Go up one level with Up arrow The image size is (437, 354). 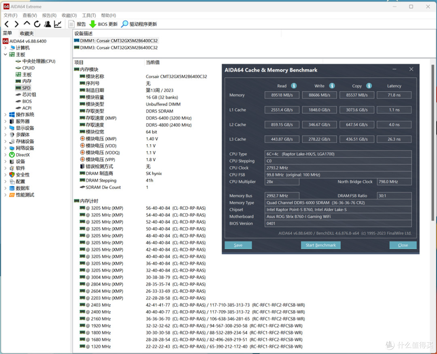pos(27,24)
